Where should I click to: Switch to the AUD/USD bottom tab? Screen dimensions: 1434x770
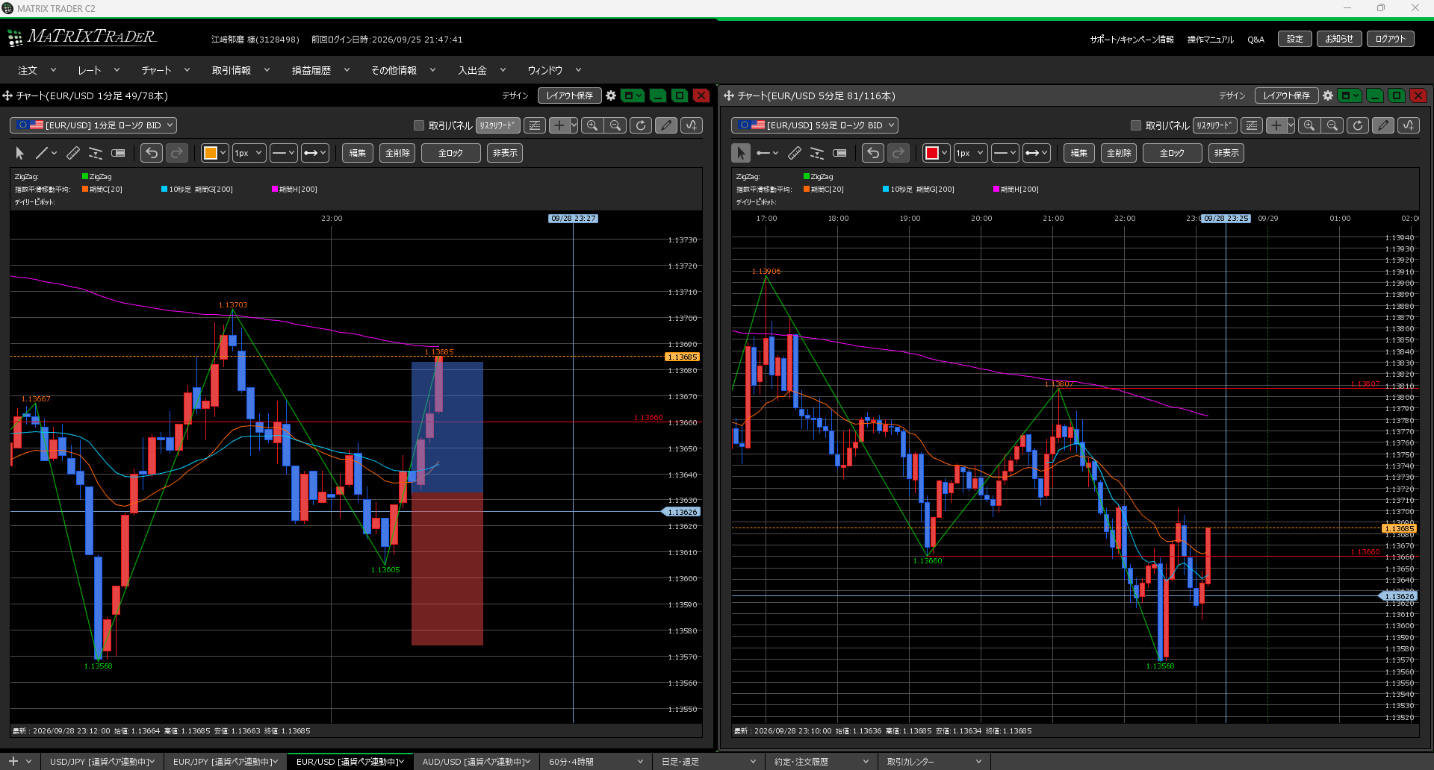[476, 762]
